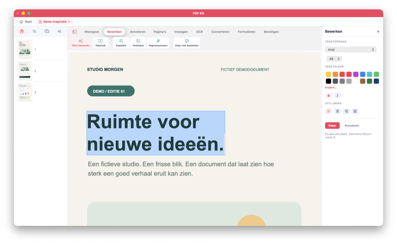Click Klaar met bewerken

[187, 43]
